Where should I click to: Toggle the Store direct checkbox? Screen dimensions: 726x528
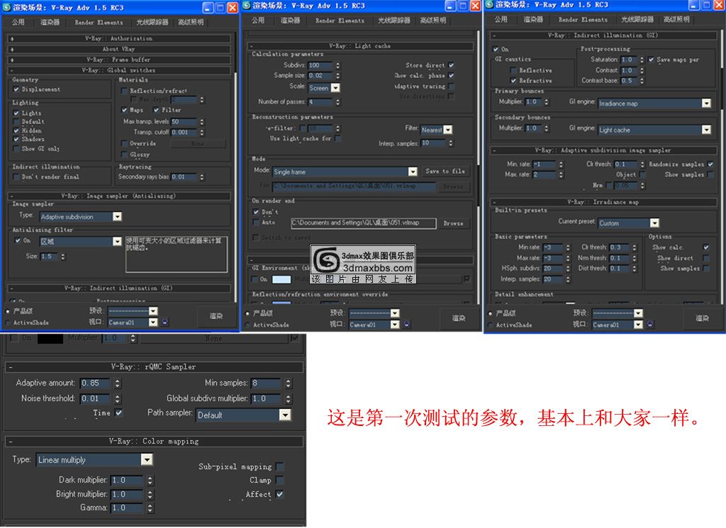[451, 65]
